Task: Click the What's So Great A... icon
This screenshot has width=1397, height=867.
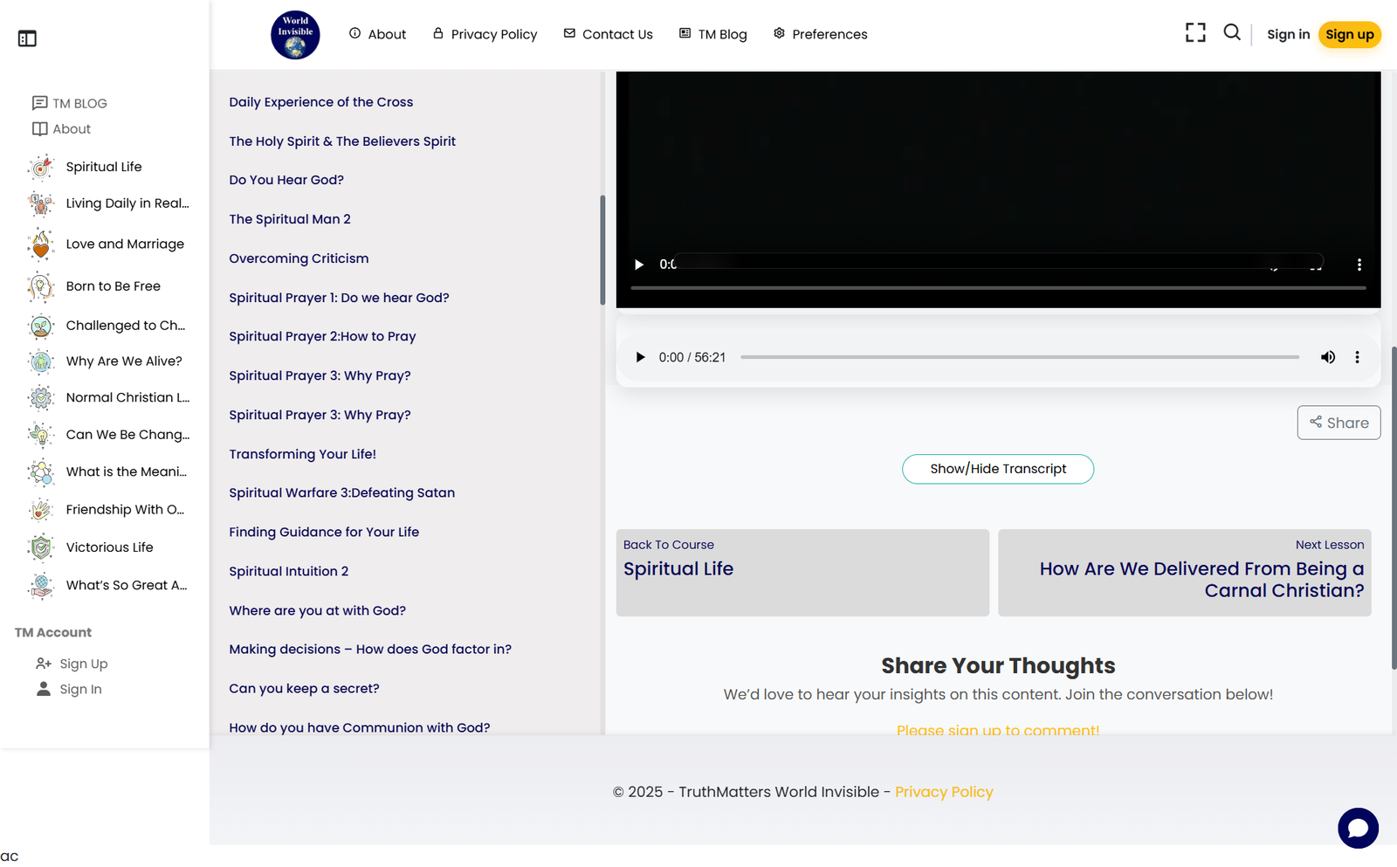Action: pos(41,585)
